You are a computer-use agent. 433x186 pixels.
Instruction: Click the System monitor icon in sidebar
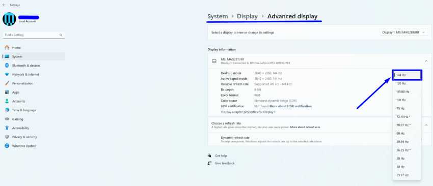7,56
